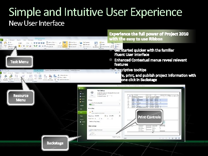Image resolution: width=208 pixels, height=156 pixels.
Task: Click Substitute Resources in the Resource ribbon
Action: 16,77
